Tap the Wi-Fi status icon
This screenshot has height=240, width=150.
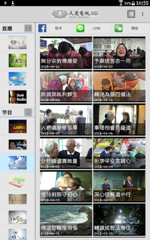point(121,3)
